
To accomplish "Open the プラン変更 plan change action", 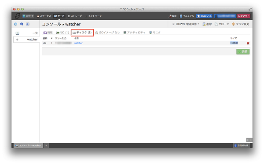I will pos(240,24).
